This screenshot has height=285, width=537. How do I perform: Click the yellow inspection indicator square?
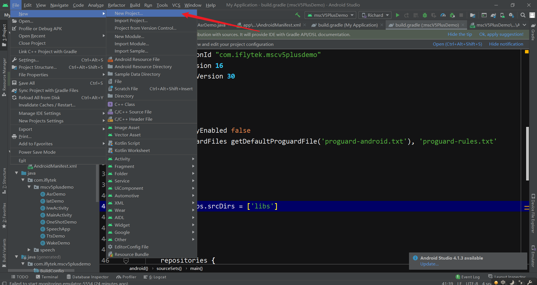[x=527, y=52]
